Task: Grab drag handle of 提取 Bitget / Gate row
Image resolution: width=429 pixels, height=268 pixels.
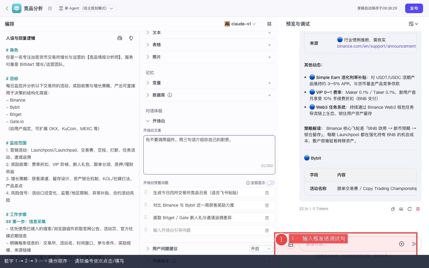Action: click(146, 217)
